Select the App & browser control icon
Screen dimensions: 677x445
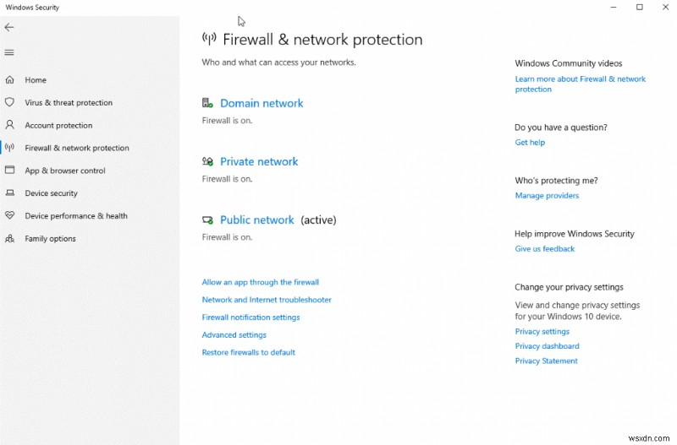click(10, 170)
